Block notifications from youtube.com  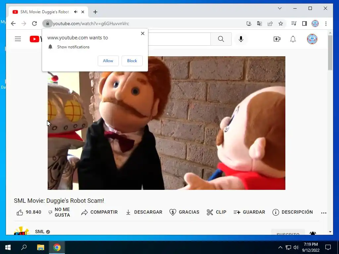click(x=132, y=61)
